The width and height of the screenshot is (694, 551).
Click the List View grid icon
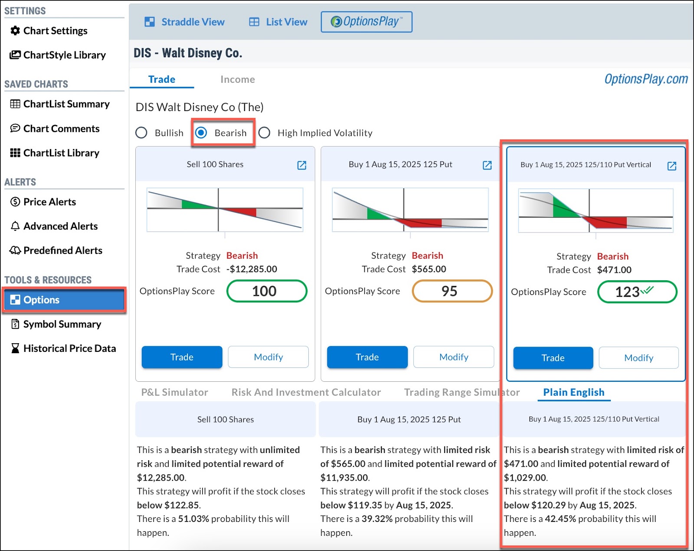coord(254,22)
